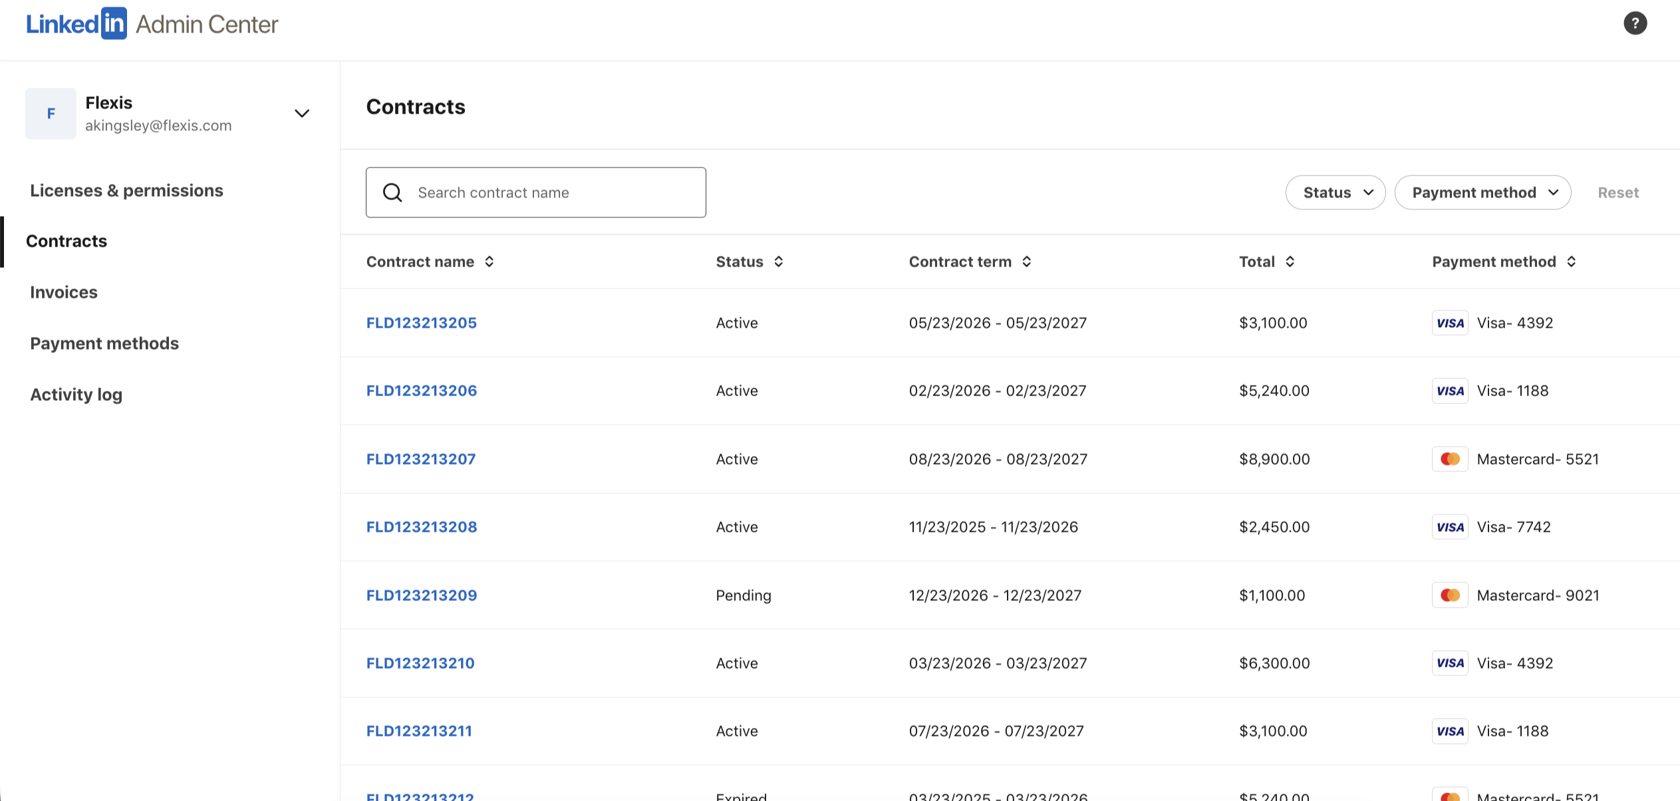Click Mastercard- 9021 payment method
Image resolution: width=1680 pixels, height=801 pixels.
[1538, 596]
